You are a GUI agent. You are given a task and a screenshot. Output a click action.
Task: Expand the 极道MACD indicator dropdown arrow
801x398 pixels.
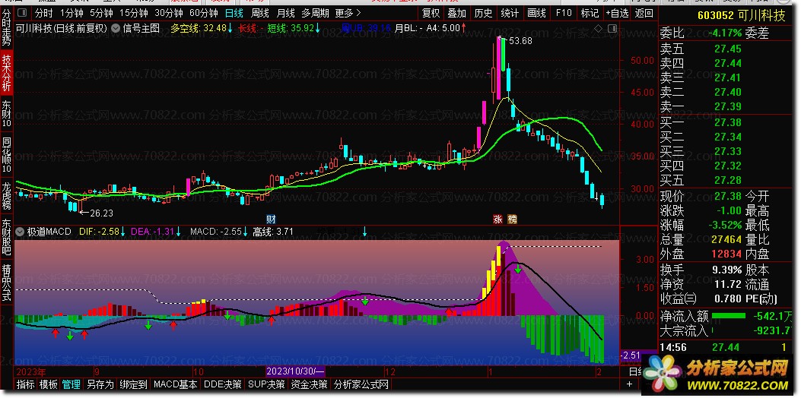20,231
